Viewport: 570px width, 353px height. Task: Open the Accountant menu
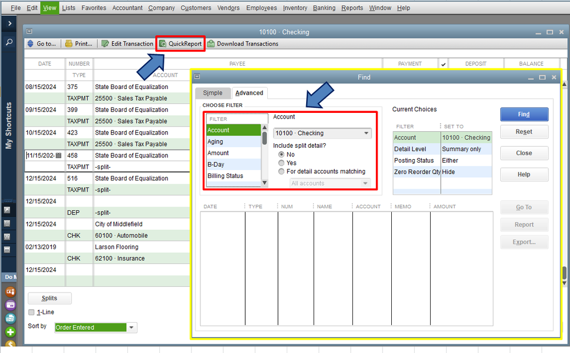coord(127,7)
